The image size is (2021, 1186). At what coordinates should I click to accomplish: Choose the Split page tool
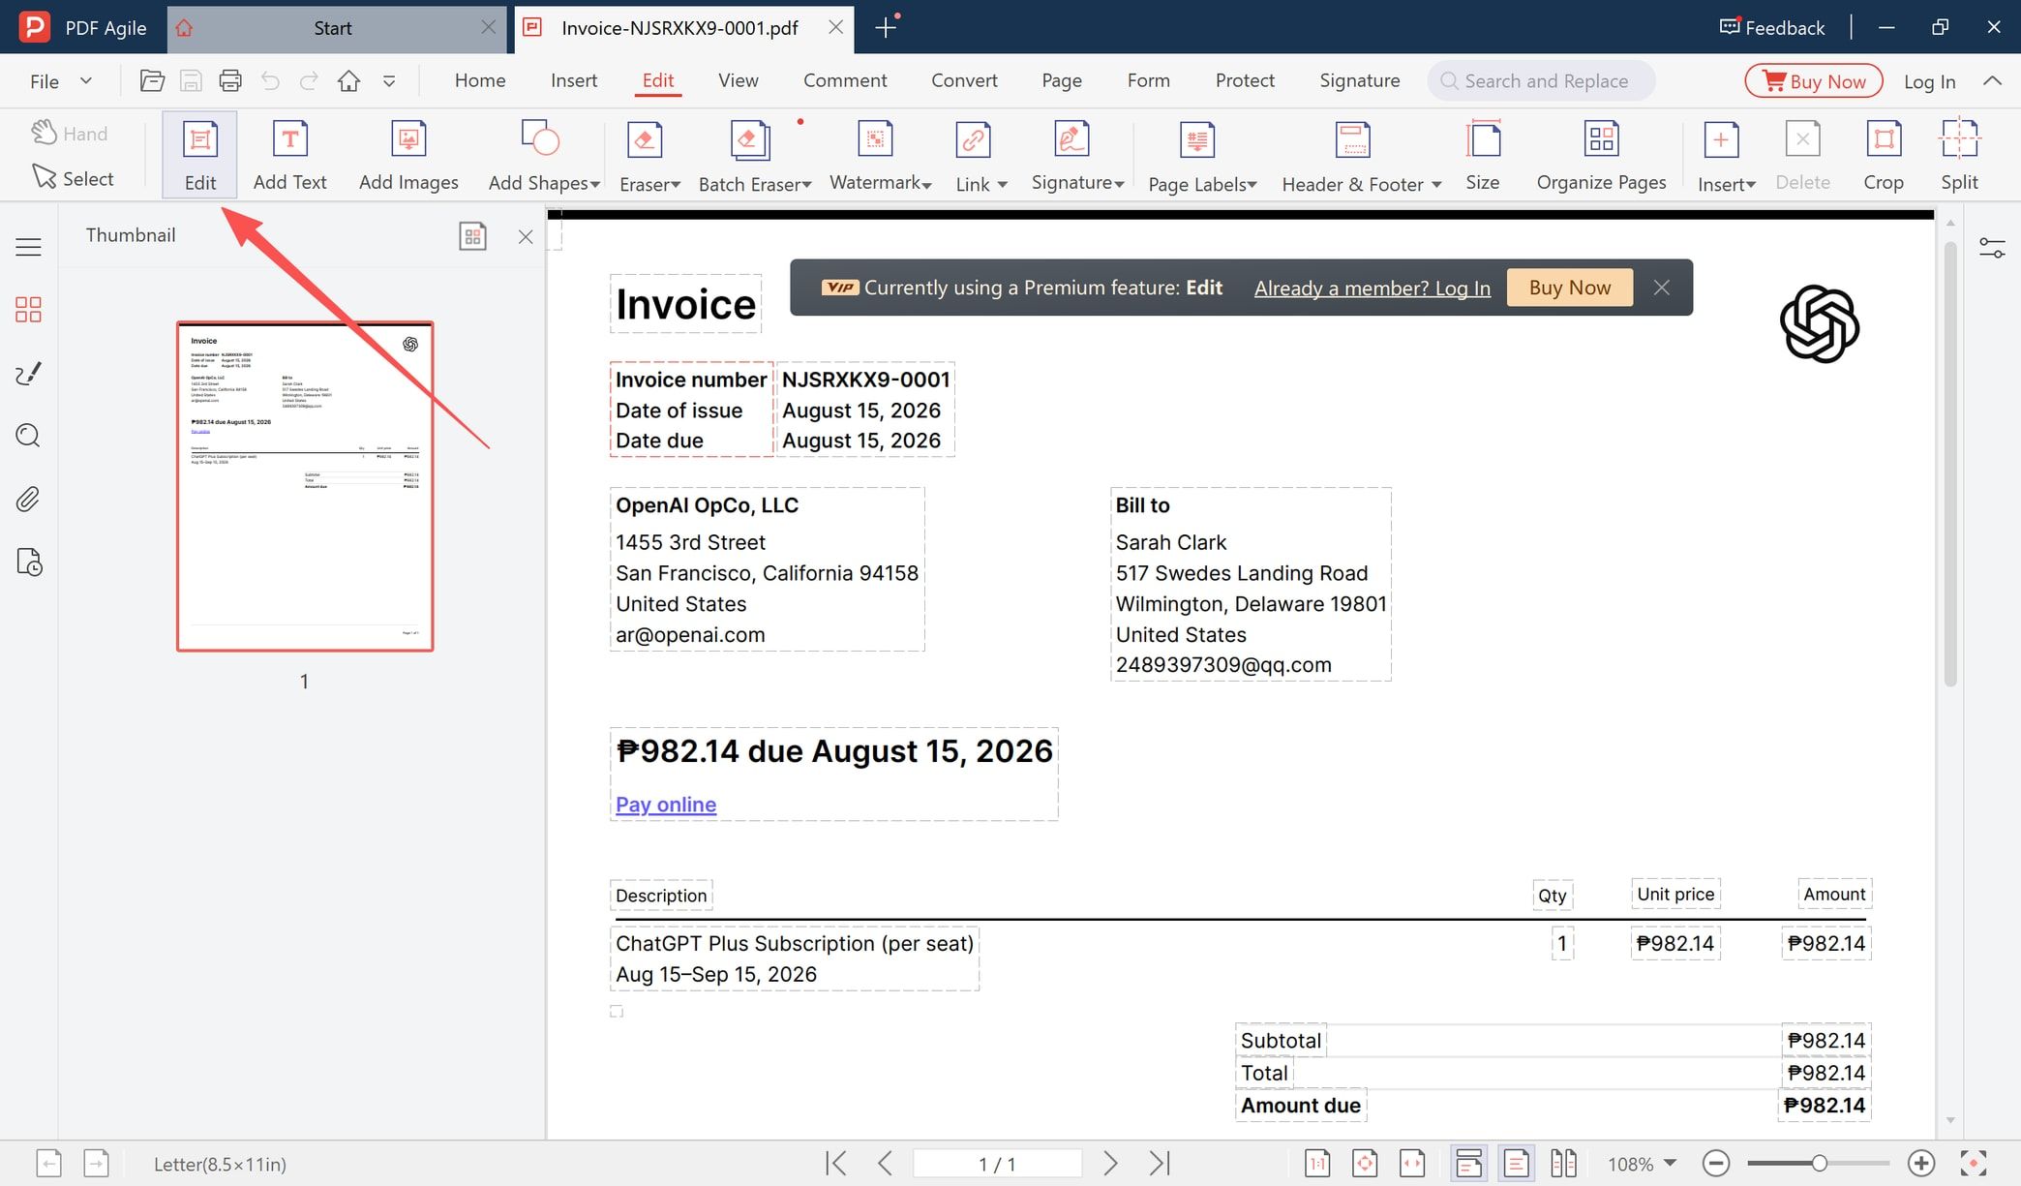(x=1959, y=155)
